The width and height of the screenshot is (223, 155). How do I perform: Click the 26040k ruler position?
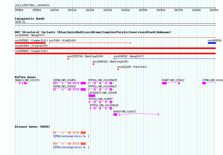[x=126, y=10]
